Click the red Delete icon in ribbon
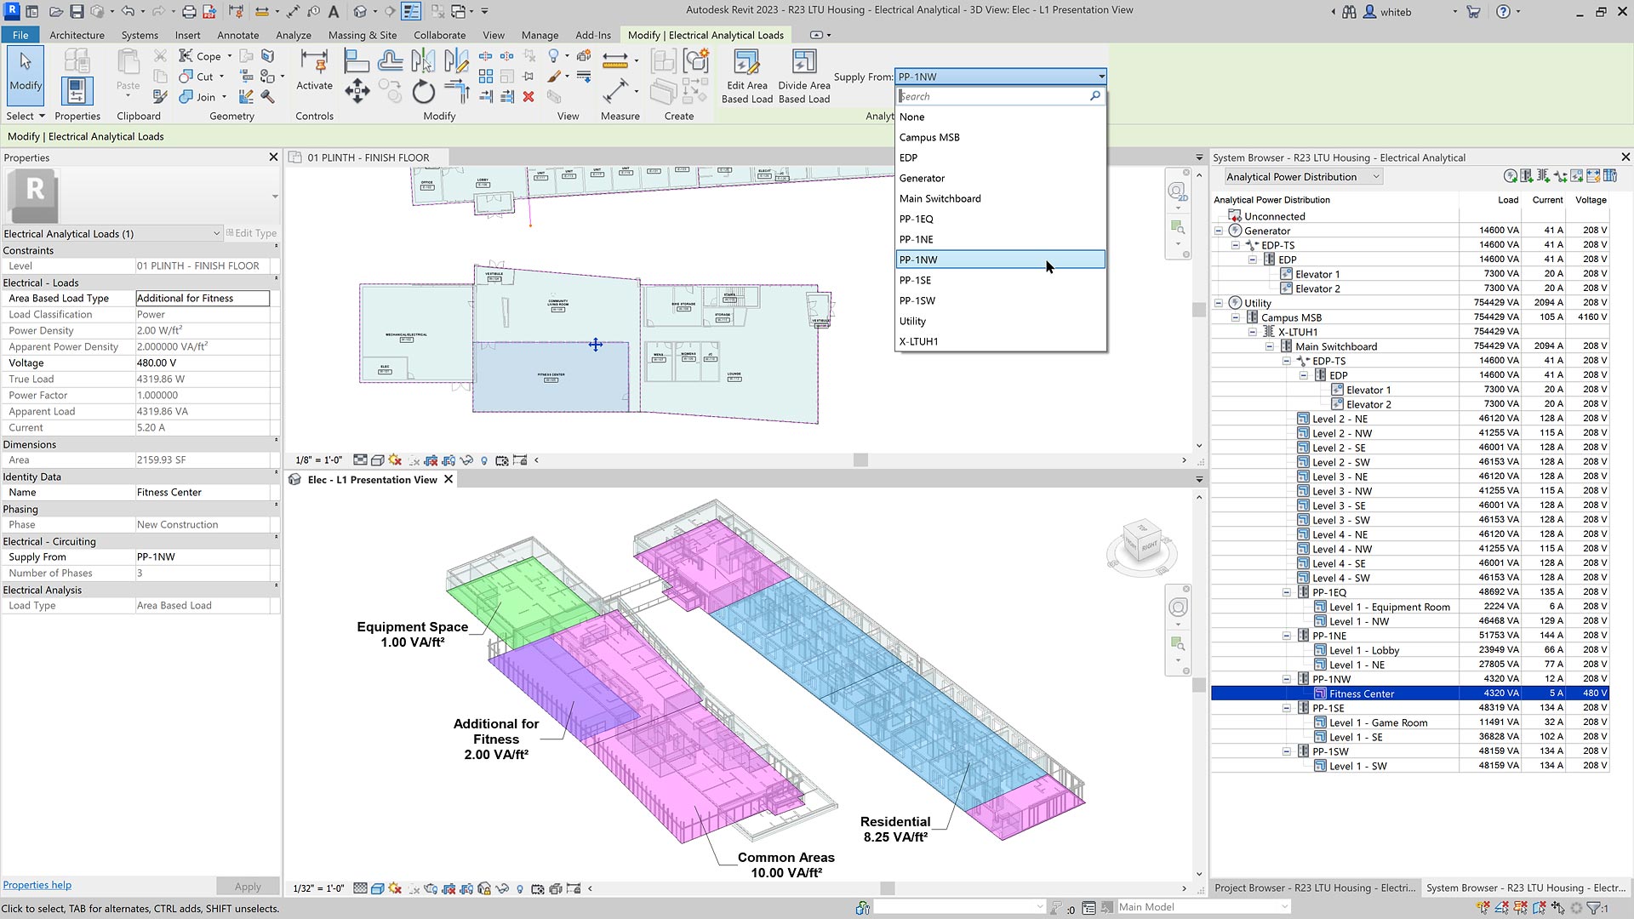The height and width of the screenshot is (919, 1634). tap(528, 97)
